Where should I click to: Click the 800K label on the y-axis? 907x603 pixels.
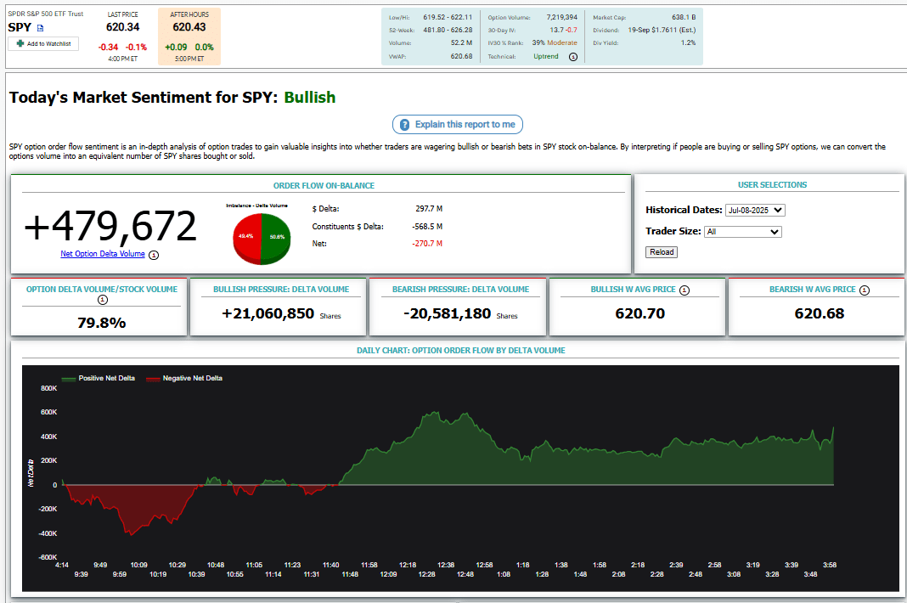click(x=48, y=388)
